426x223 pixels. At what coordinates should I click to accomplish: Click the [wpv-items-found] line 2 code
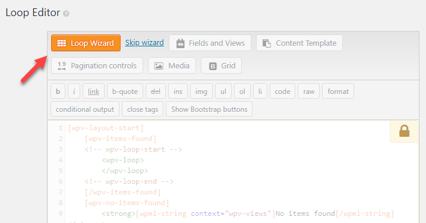[x=121, y=139]
